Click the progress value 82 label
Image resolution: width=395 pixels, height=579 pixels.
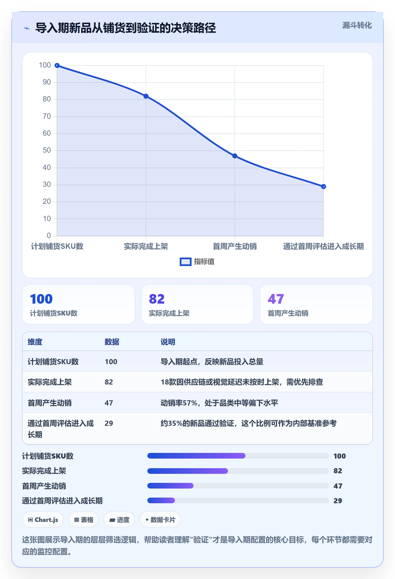pyautogui.click(x=338, y=471)
